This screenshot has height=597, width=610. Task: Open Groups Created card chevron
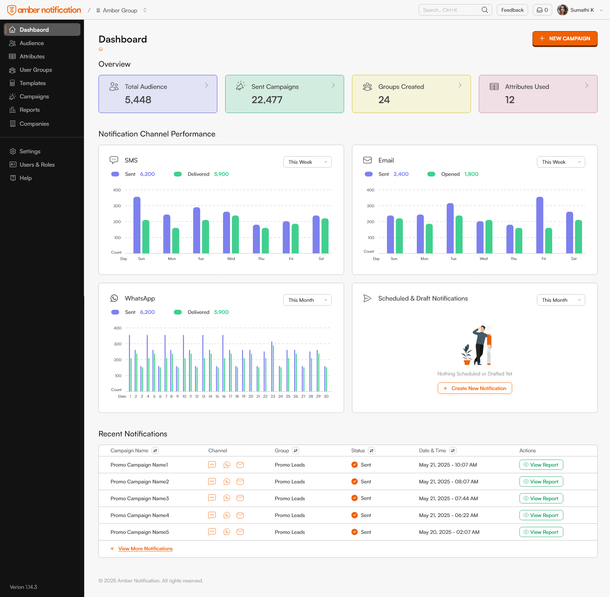point(460,85)
